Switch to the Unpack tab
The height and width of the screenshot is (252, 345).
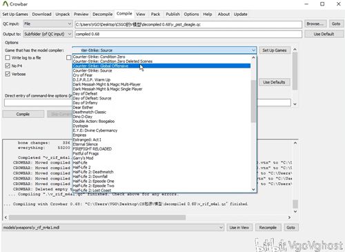point(63,14)
